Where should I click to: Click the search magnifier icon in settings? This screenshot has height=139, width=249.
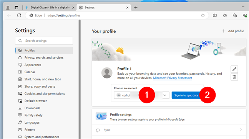[20, 41]
